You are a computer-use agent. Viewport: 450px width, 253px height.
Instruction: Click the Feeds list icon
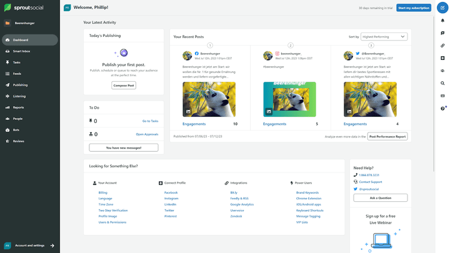click(7, 74)
